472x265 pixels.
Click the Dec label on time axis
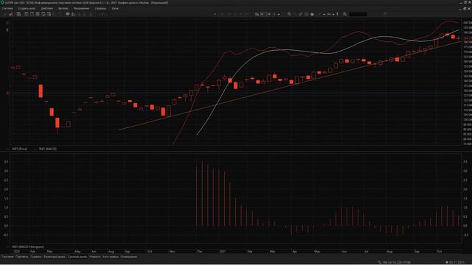click(200, 251)
